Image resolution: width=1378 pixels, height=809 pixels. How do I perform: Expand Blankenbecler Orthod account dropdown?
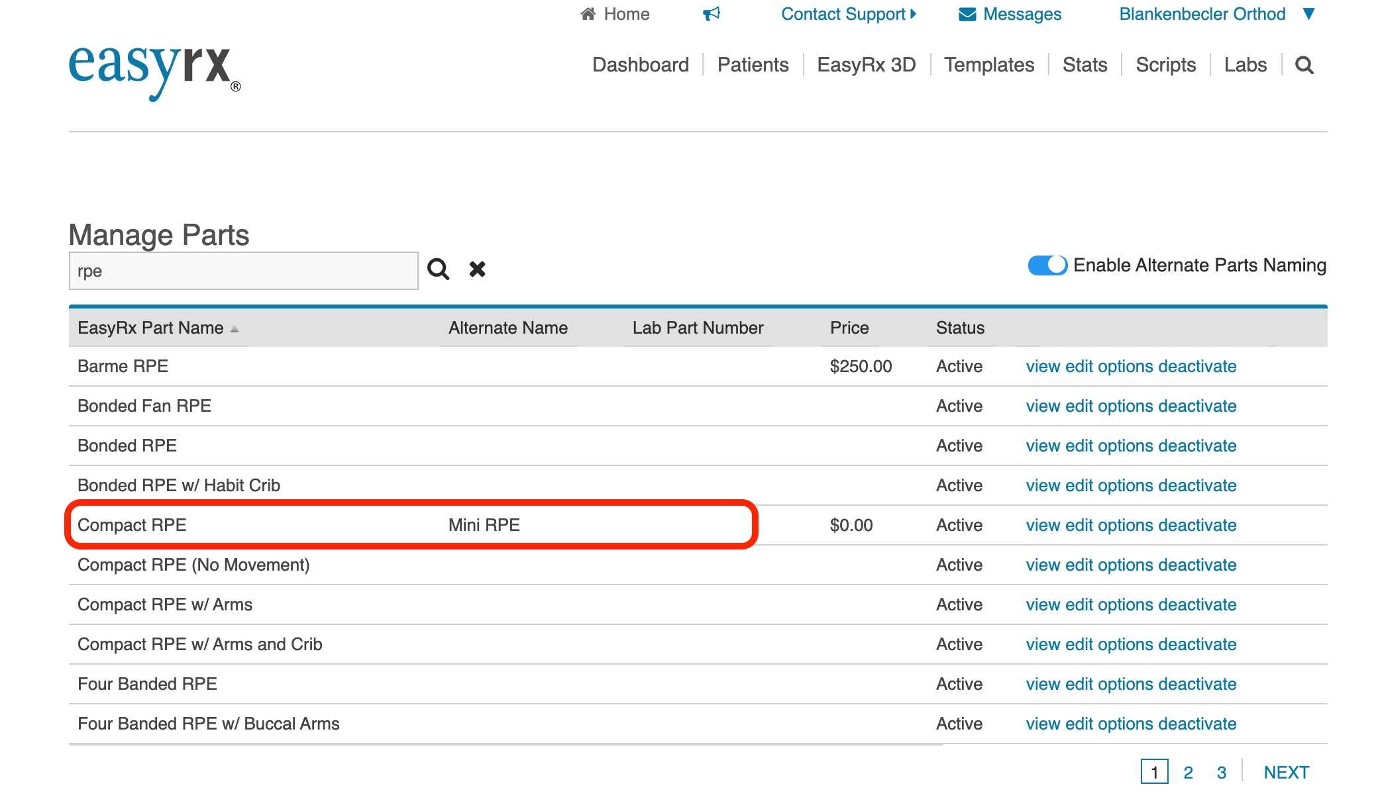point(1308,14)
